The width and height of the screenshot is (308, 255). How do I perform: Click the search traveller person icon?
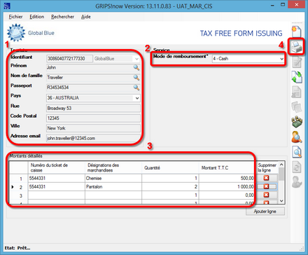(x=297, y=137)
